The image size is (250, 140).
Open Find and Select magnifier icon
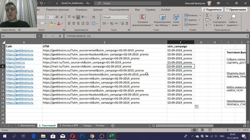(x=233, y=17)
